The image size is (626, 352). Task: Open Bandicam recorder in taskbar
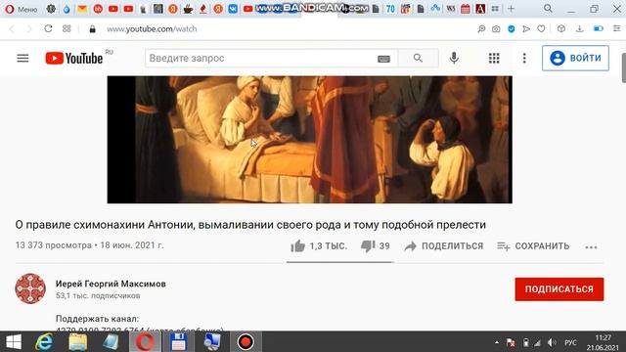pyautogui.click(x=246, y=342)
